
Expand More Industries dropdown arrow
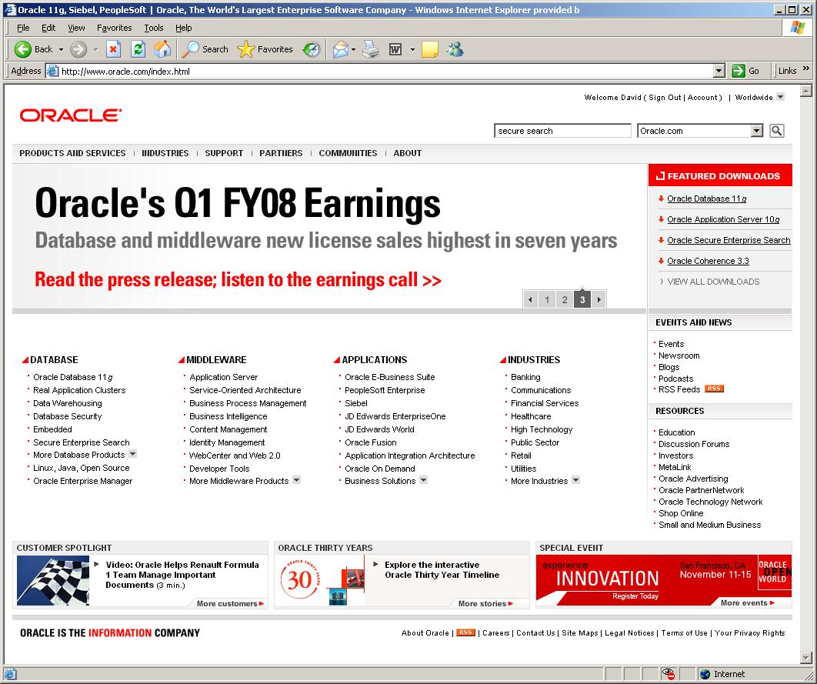(x=575, y=480)
